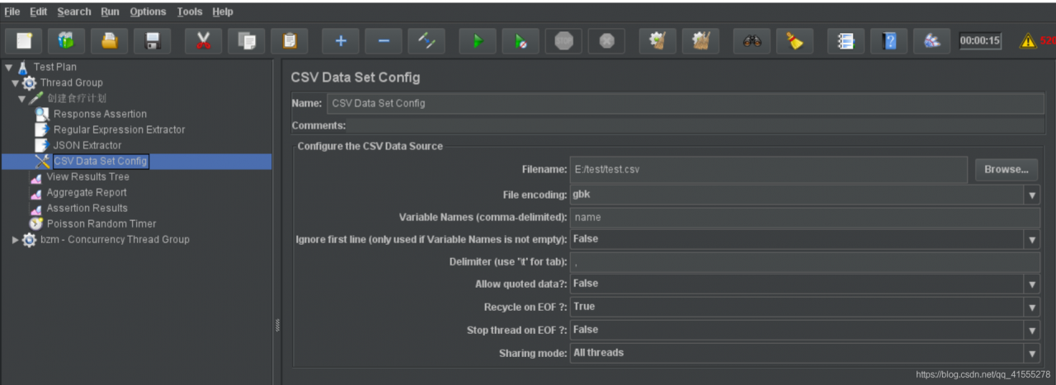1056x385 pixels.
Task: Click the binoculars Search icon
Action: [x=752, y=40]
